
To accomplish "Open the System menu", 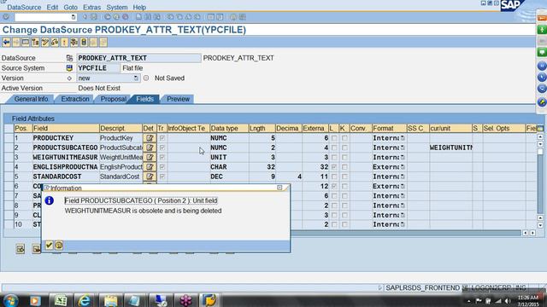I will [117, 8].
